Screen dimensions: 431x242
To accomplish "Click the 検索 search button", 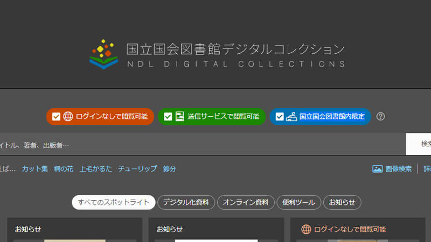I will point(419,144).
